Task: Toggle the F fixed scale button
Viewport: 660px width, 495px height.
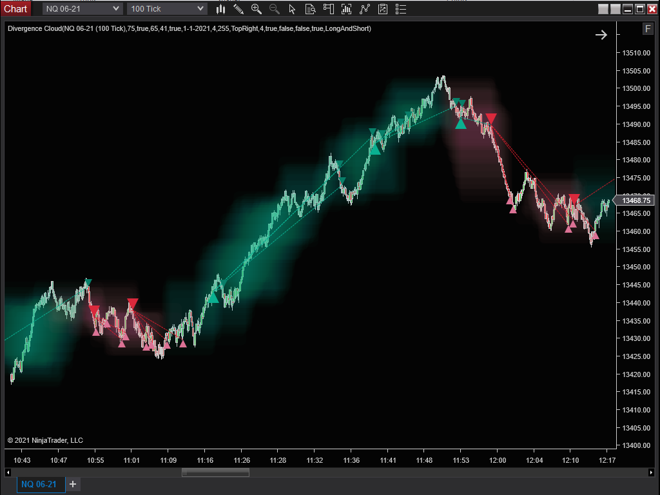Action: click(647, 29)
